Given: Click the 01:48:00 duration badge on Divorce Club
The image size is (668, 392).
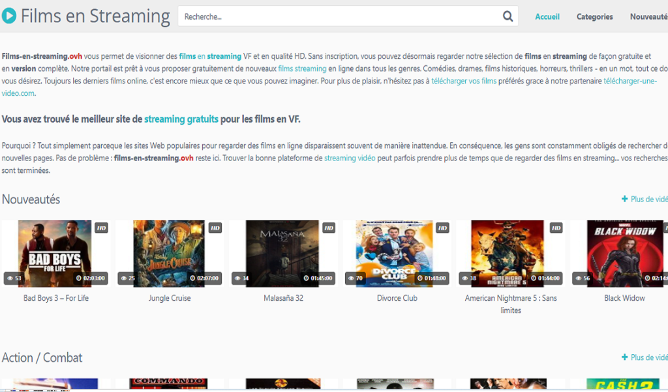Looking at the screenshot, I should 432,279.
